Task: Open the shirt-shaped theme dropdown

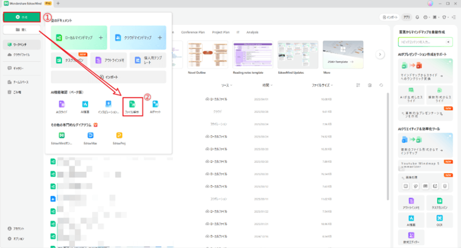Action: click(445, 17)
